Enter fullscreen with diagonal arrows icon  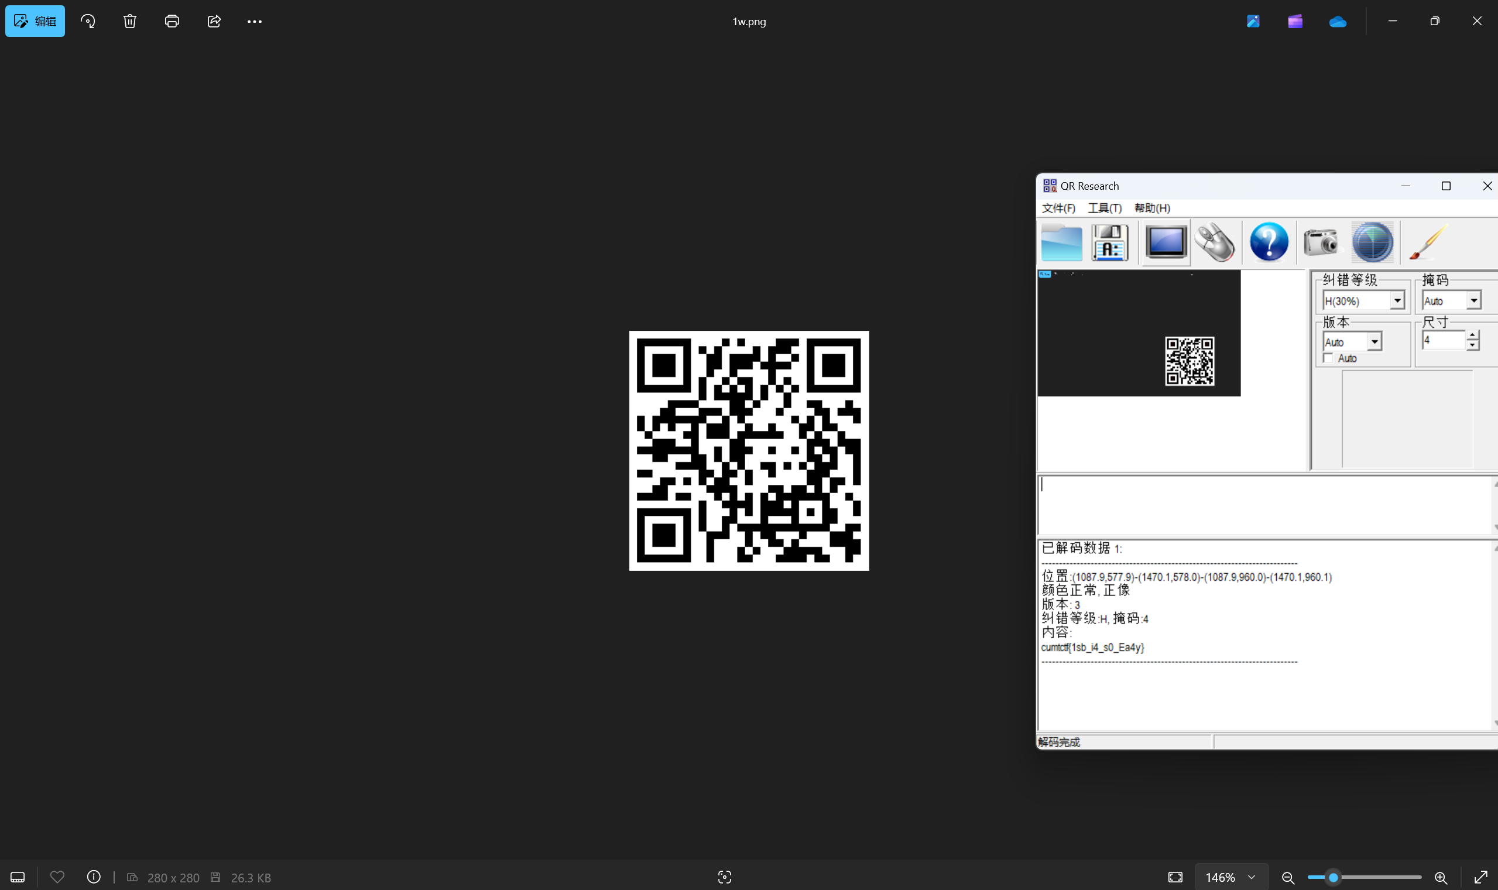[x=1480, y=877]
